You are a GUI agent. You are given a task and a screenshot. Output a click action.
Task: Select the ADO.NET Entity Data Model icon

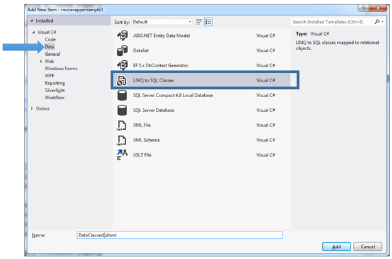(122, 35)
